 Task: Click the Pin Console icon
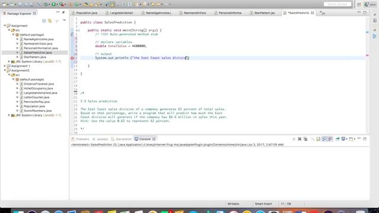click(338, 139)
